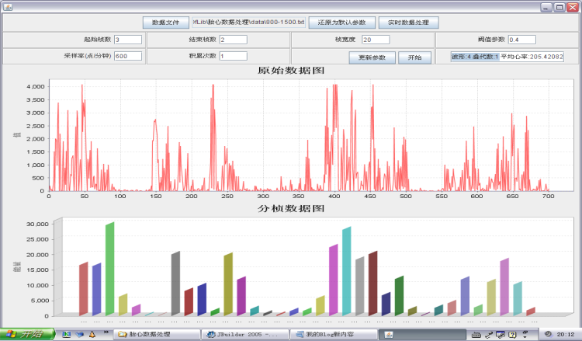Expand the quick launch overflow chevron

(106, 332)
